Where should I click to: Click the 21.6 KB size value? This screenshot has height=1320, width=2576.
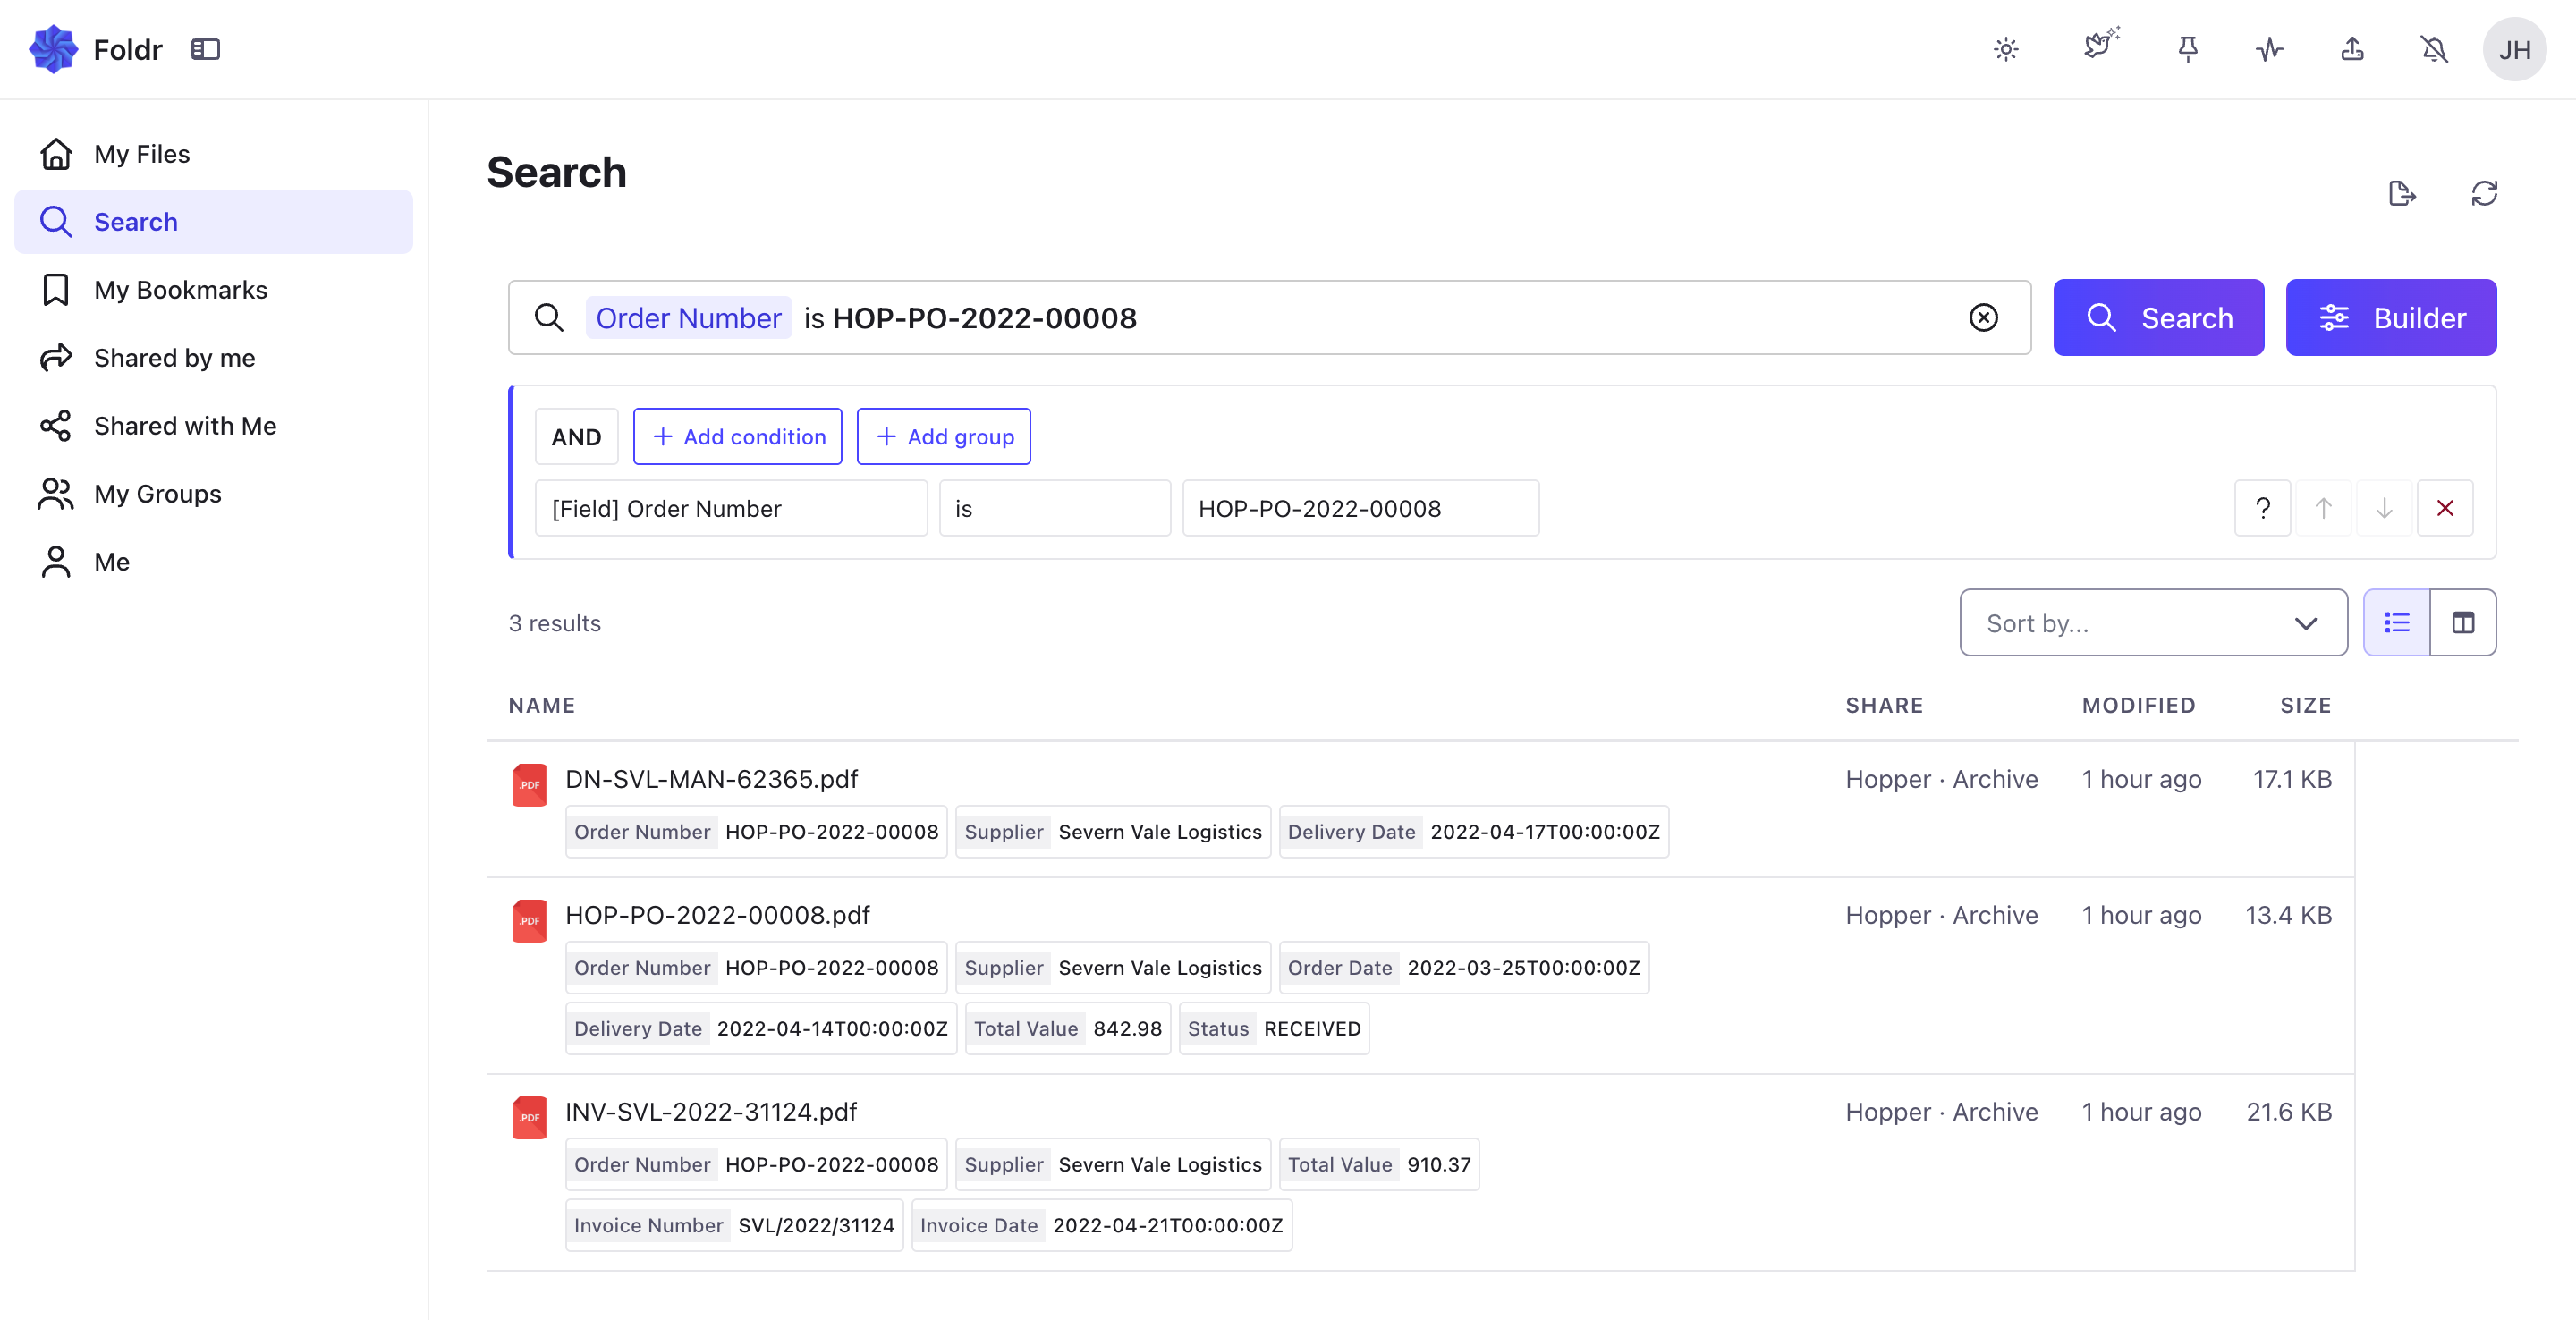pyautogui.click(x=2288, y=1111)
